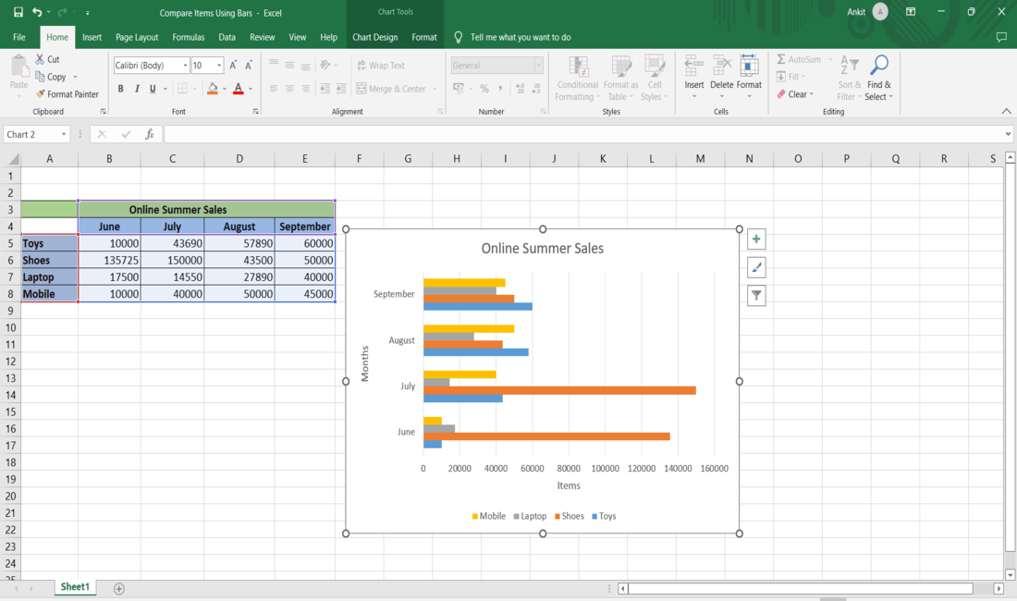Click the Chart Elements plus icon
Image resolution: width=1017 pixels, height=601 pixels.
[x=756, y=239]
